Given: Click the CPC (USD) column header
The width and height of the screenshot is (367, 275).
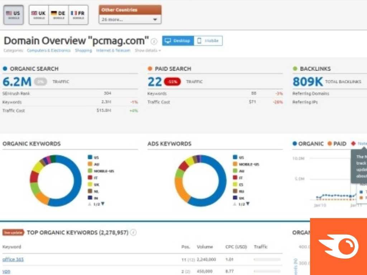Looking at the screenshot, I should point(236,247).
